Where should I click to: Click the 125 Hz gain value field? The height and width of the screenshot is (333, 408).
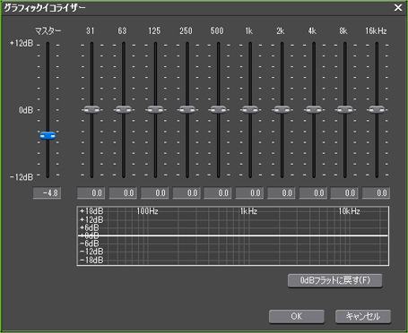(154, 193)
